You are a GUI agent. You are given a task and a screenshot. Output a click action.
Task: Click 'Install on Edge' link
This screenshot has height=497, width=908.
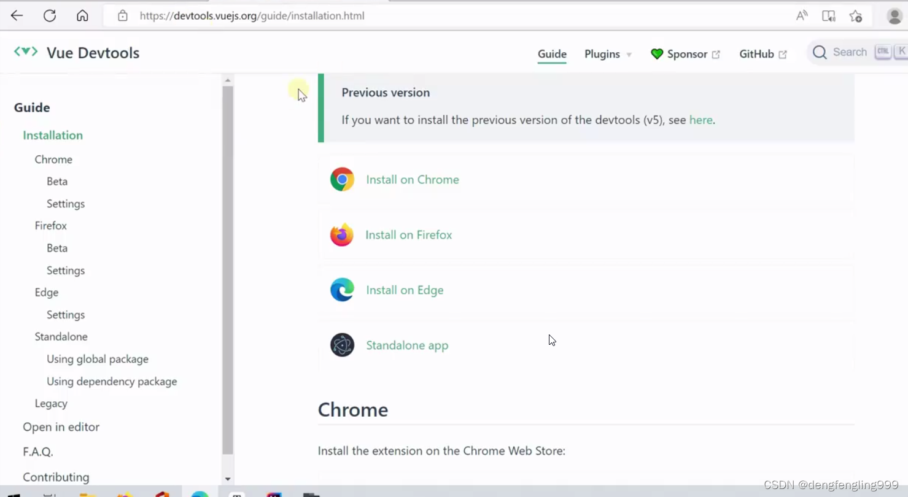[405, 290]
